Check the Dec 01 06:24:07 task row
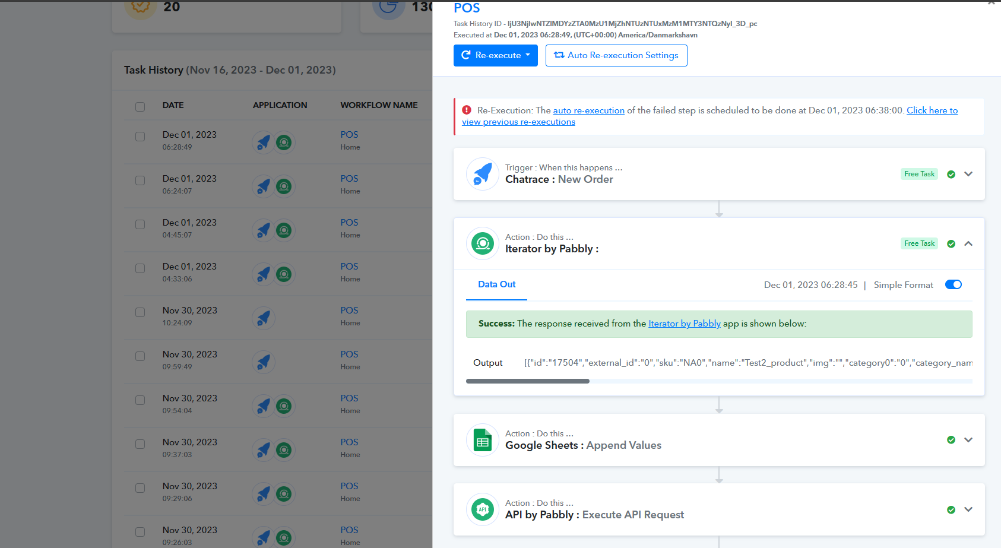Screen dimensions: 1001x548 [140, 180]
